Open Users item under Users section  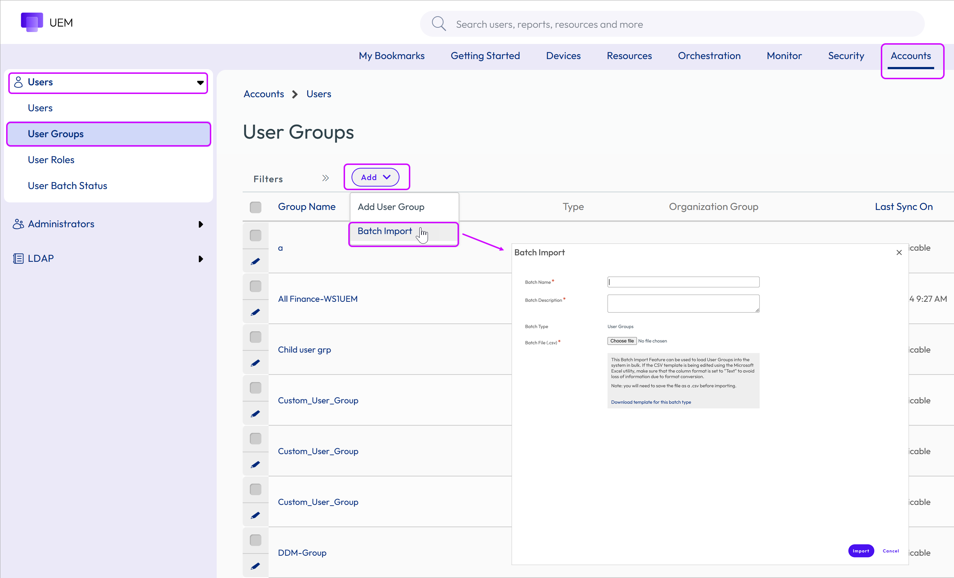pyautogui.click(x=40, y=108)
